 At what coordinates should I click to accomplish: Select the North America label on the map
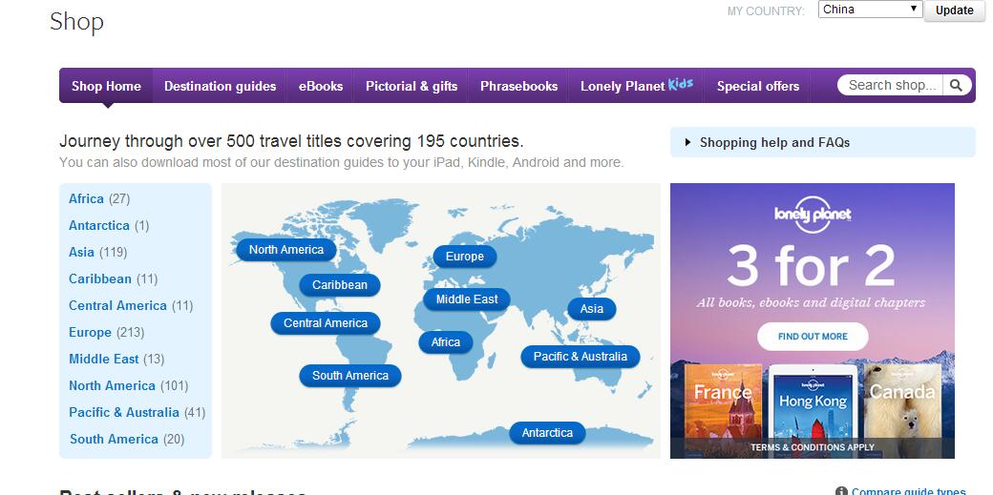pos(286,249)
